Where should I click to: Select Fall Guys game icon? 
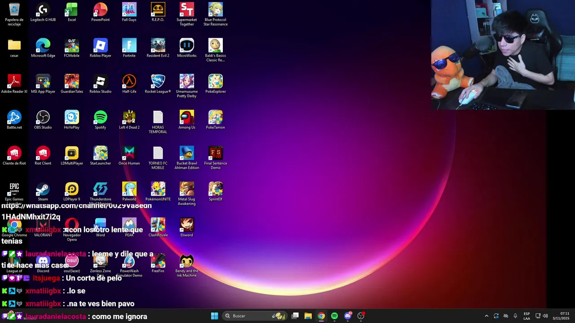pyautogui.click(x=129, y=13)
